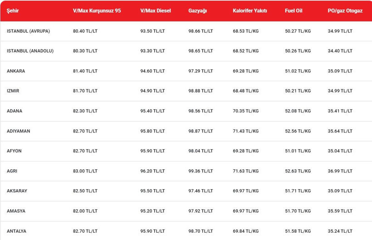Image resolution: width=372 pixels, height=240 pixels.
Task: Click the Fuel Oil column header
Action: [x=294, y=11]
